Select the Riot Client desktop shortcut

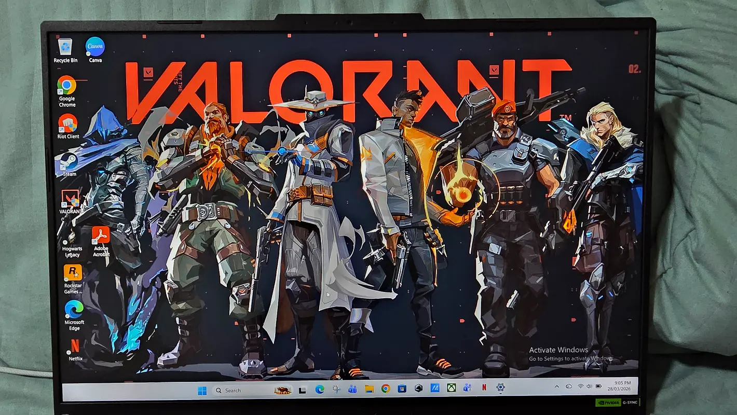[x=67, y=124]
